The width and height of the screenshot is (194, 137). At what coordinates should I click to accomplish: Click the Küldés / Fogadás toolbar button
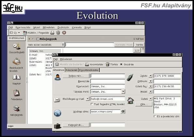click(36, 33)
